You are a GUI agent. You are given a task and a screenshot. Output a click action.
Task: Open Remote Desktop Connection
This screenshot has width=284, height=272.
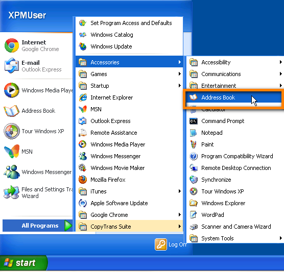235,168
